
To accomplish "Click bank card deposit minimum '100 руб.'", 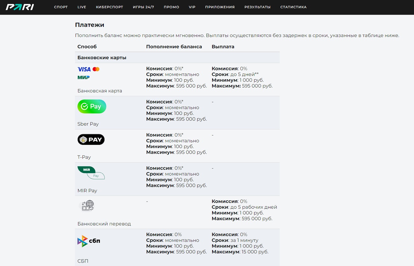I will point(184,80).
